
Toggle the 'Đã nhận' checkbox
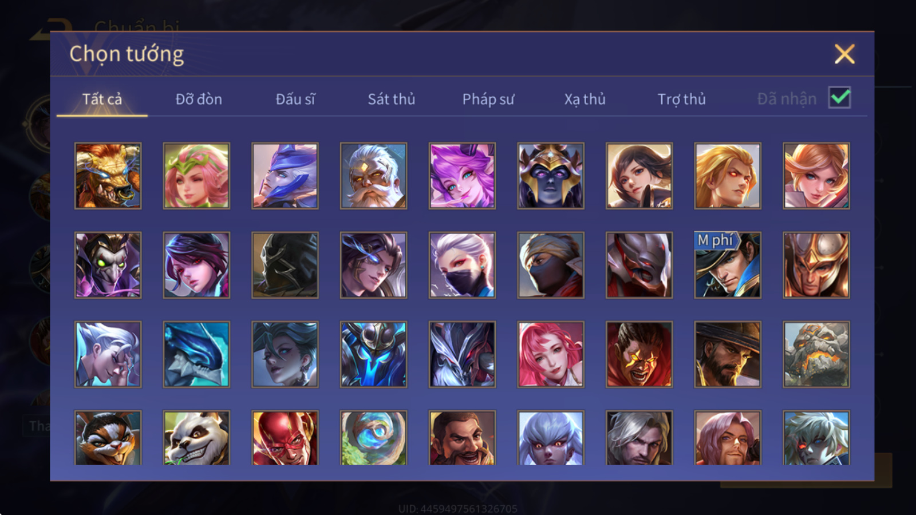839,98
